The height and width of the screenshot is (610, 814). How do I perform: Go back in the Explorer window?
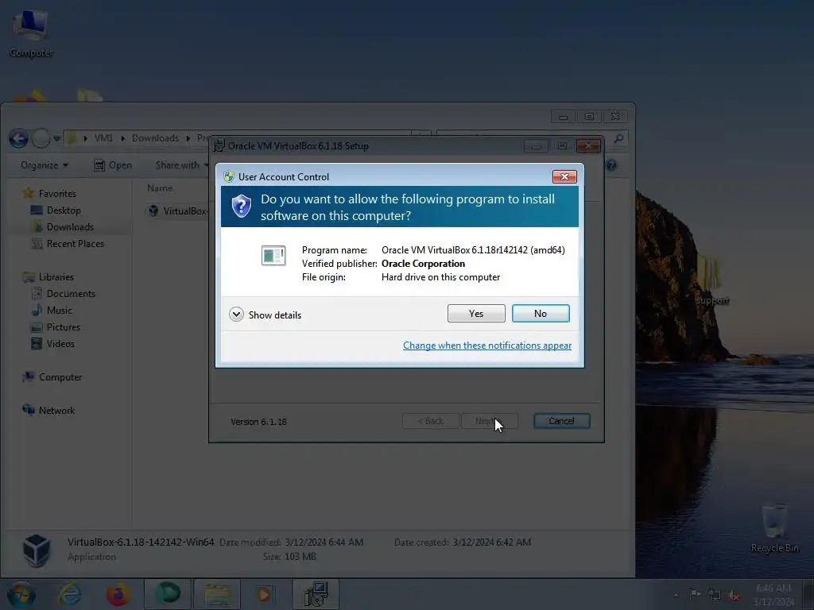point(18,138)
